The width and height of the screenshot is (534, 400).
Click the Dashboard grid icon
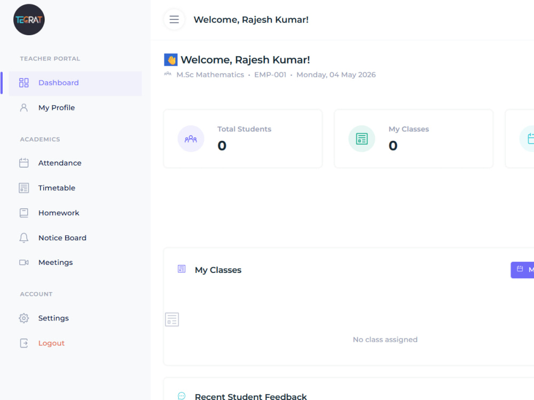point(24,83)
